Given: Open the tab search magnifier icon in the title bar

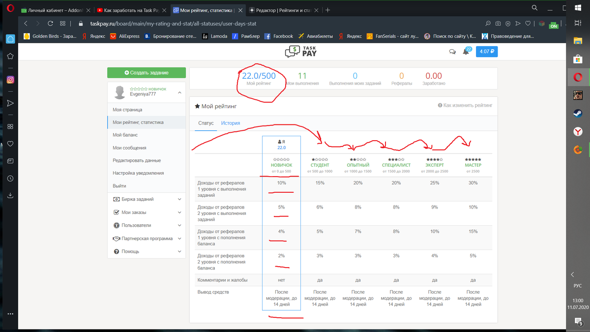Looking at the screenshot, I should pos(535,8).
